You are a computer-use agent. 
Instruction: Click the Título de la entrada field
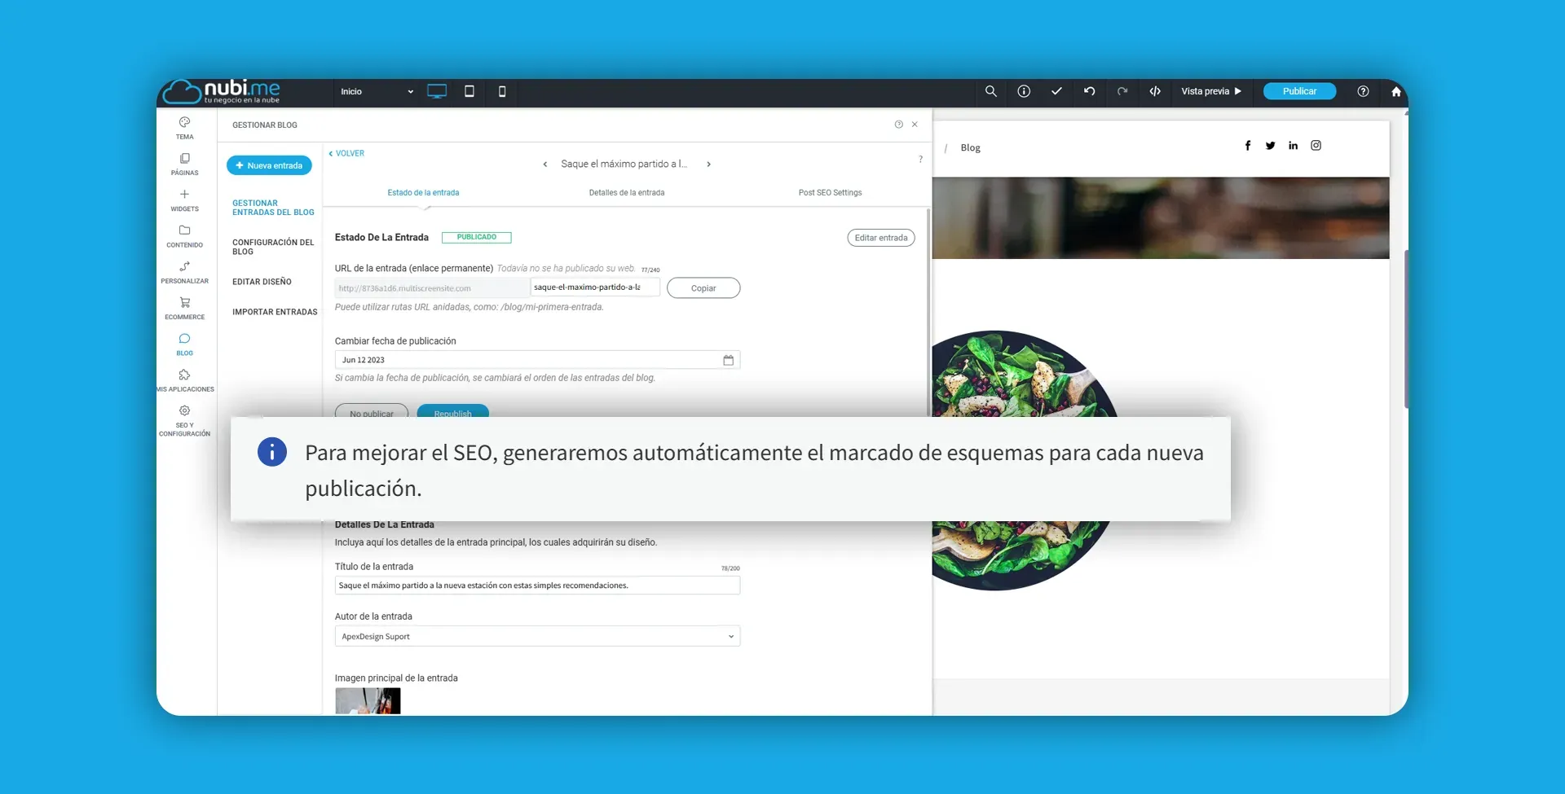(537, 586)
